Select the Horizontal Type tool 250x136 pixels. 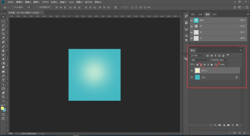(x=3, y=80)
